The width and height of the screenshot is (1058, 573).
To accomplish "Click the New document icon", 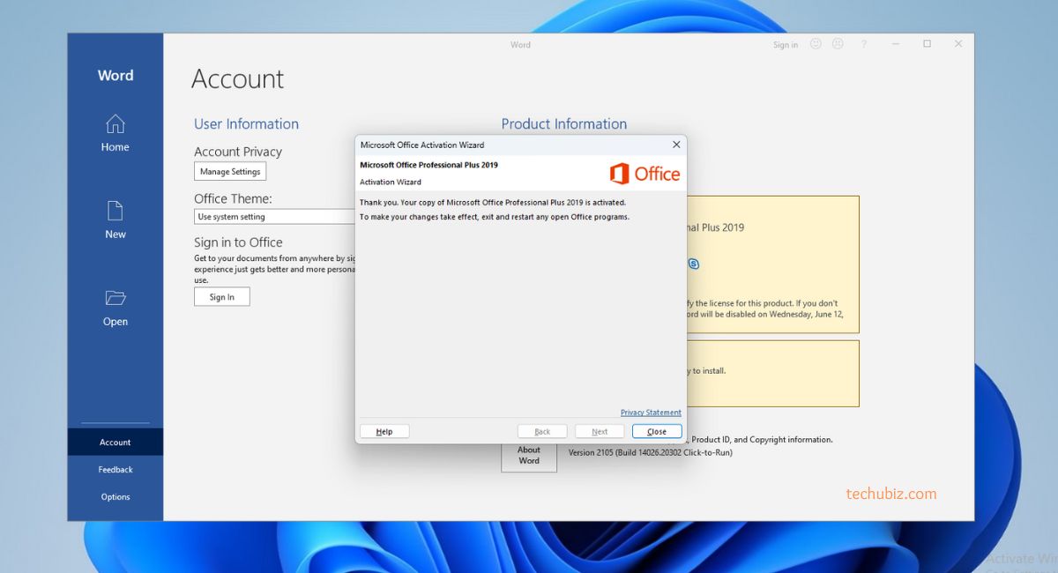I will tap(115, 211).
